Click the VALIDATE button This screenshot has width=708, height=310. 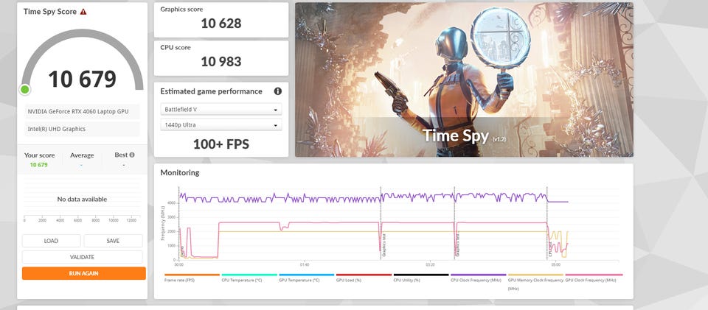click(82, 257)
